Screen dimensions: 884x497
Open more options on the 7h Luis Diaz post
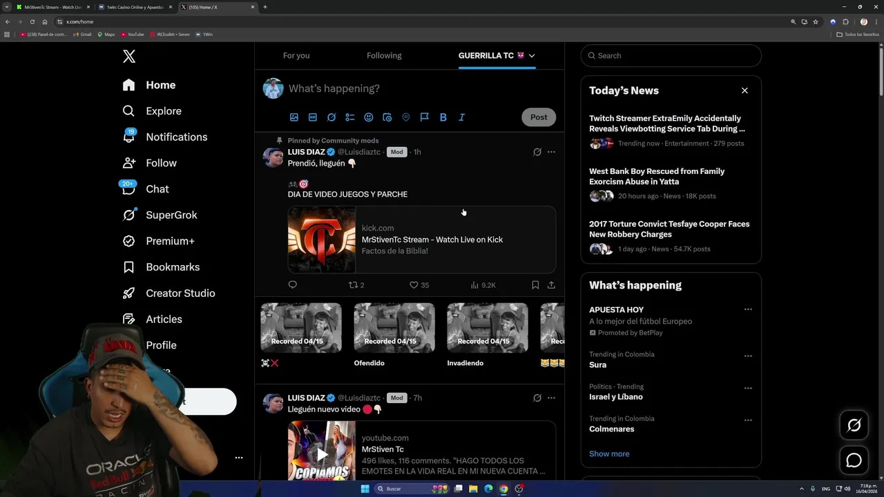tap(551, 398)
